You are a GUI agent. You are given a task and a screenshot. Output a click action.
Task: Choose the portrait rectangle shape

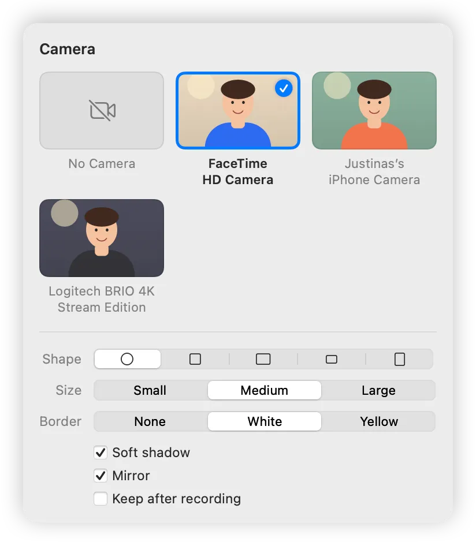[400, 359]
